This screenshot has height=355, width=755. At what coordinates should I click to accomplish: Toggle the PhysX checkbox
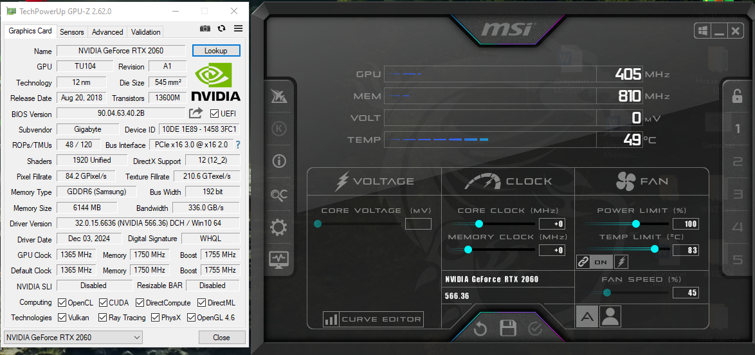point(155,318)
